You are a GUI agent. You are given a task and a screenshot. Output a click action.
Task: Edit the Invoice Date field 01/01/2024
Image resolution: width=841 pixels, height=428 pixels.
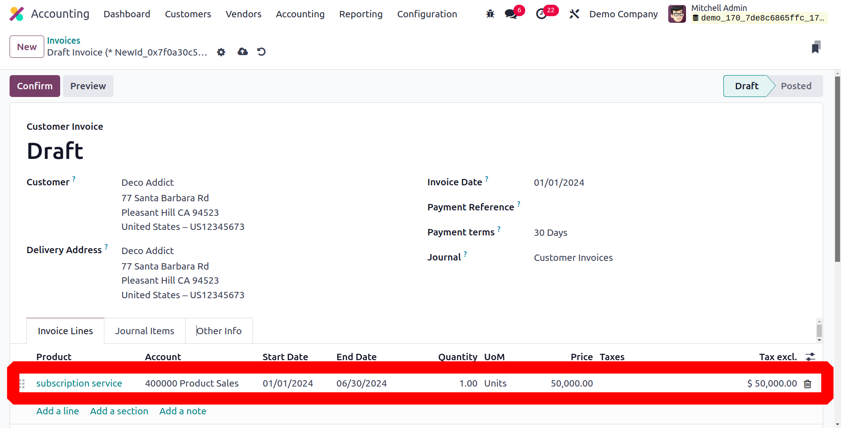point(559,183)
